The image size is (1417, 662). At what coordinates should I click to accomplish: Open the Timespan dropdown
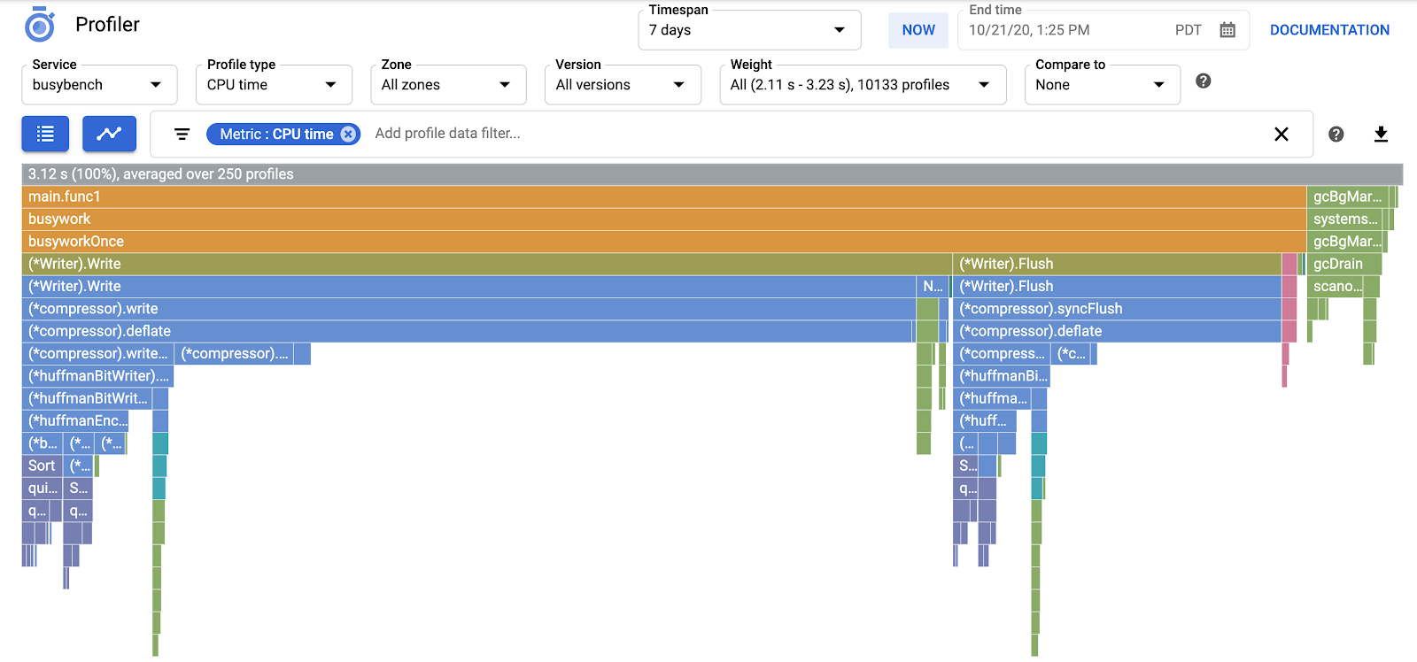pos(748,30)
